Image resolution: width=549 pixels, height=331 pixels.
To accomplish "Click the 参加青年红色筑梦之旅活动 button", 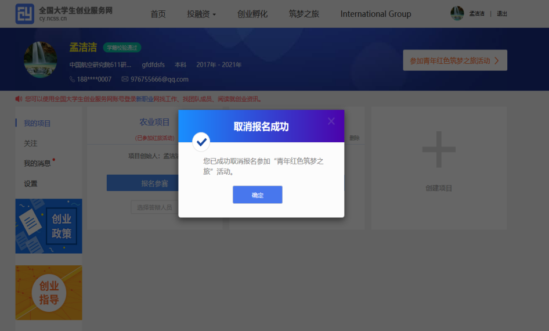I will click(x=454, y=60).
